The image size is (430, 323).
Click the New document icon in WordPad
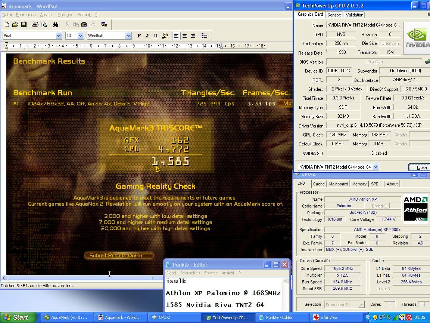point(7,25)
